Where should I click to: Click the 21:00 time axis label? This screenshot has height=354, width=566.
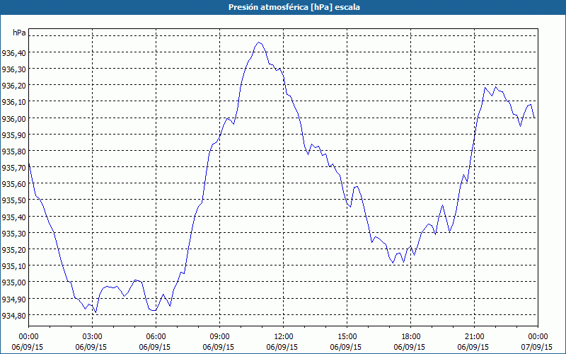point(474,337)
